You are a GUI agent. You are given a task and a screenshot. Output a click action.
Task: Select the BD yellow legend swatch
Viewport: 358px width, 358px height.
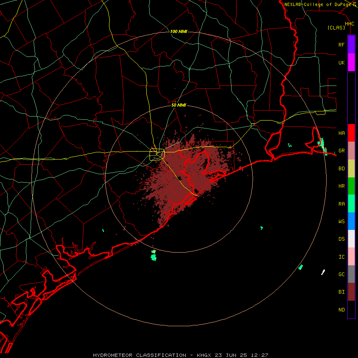[x=351, y=169]
